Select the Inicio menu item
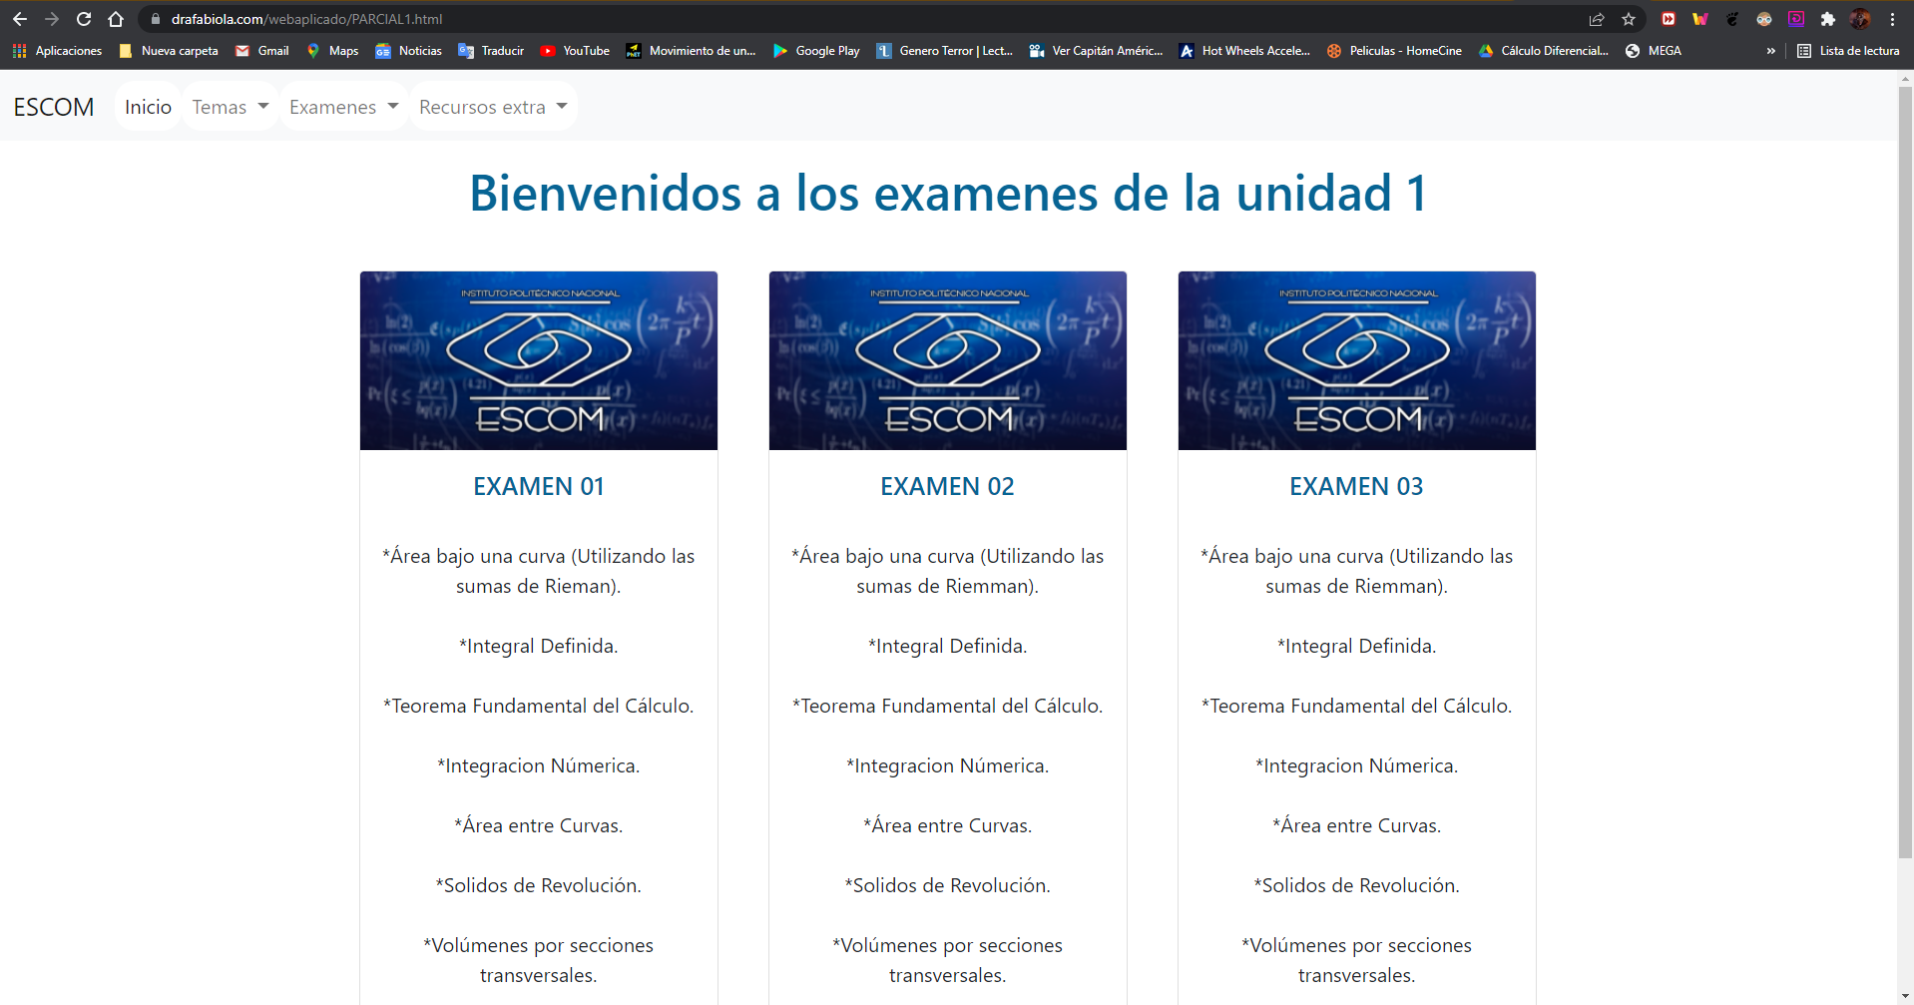Screen dimensions: 1914x1005 coord(148,106)
